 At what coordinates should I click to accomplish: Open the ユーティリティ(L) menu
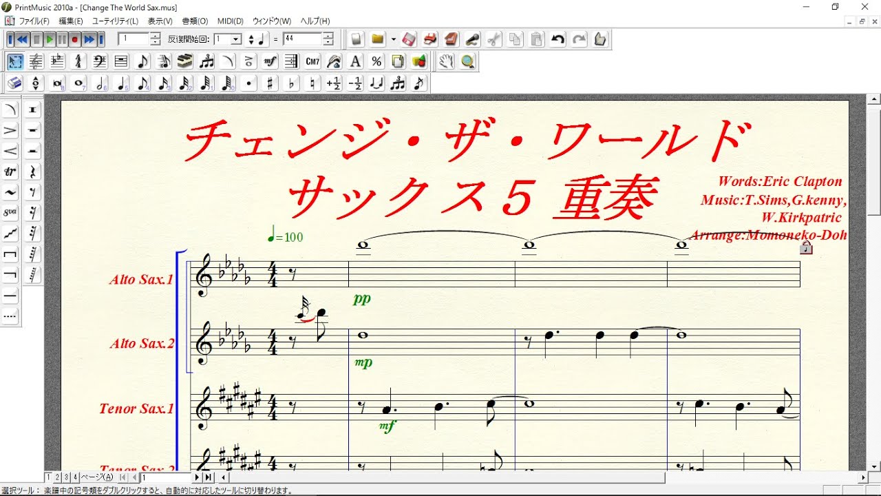pyautogui.click(x=115, y=21)
